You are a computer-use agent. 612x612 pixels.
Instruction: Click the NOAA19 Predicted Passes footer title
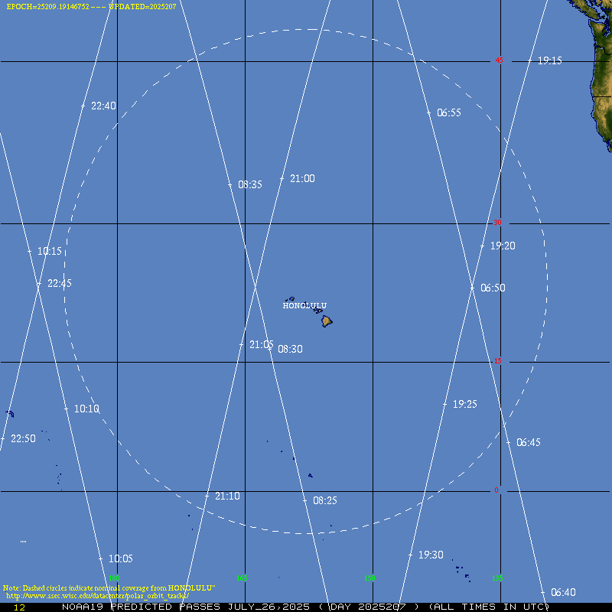click(185, 607)
